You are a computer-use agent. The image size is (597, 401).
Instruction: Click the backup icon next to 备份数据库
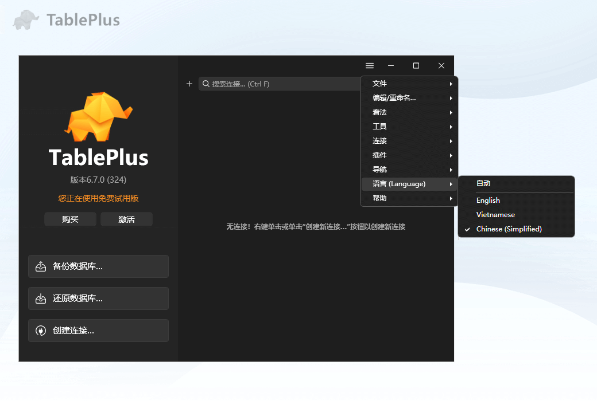point(40,266)
